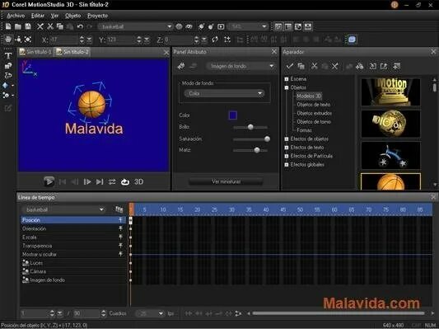439x329 pixels.
Task: Select the Rotate object tool
Action: tap(18, 40)
